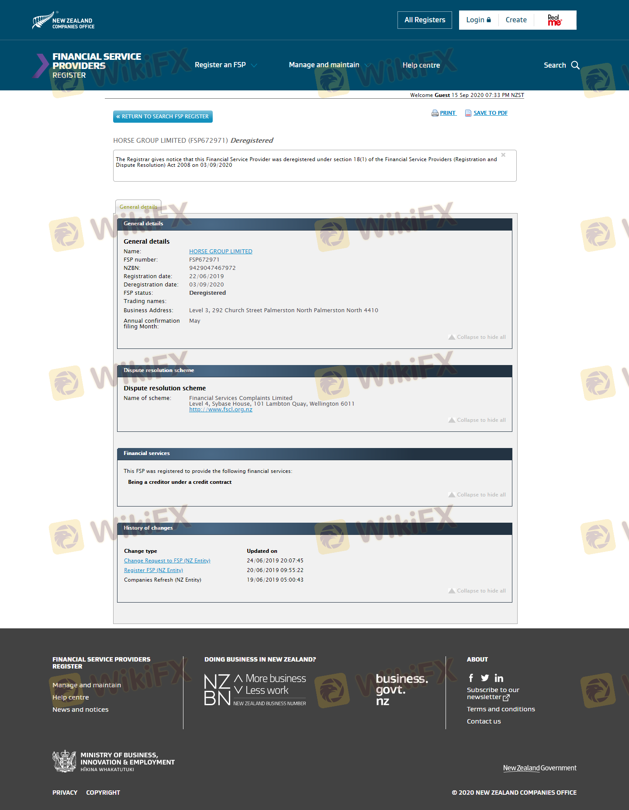Click the Login button

tap(478, 20)
